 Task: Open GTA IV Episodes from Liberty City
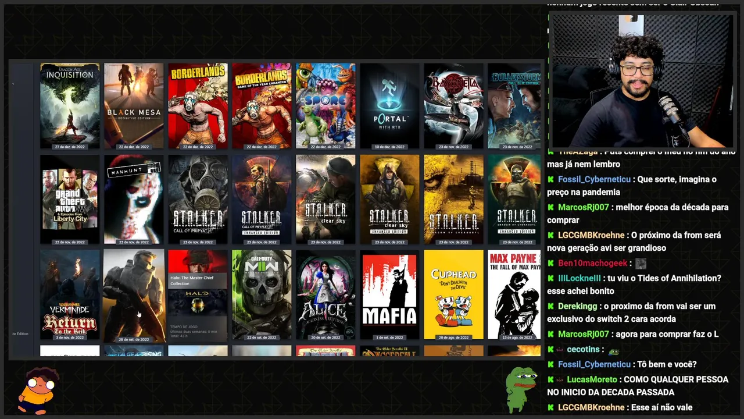click(70, 200)
